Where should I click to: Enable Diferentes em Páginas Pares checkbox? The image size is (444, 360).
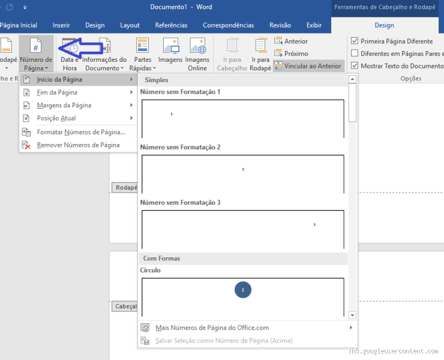pyautogui.click(x=355, y=53)
